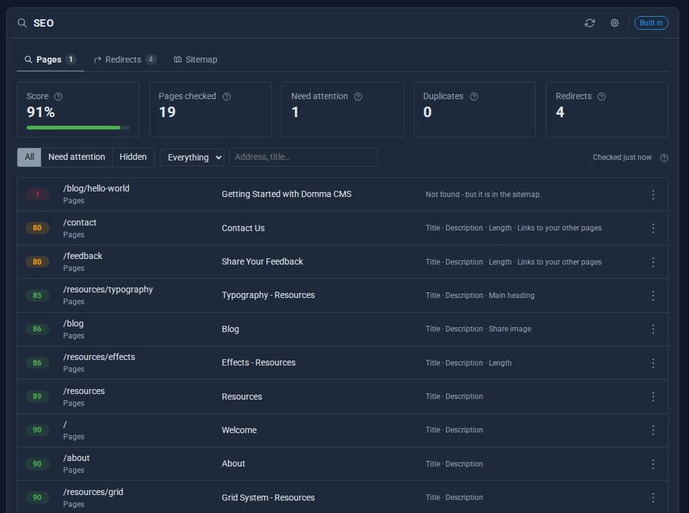Click 'Title · Description · Share image' issues text
Screen dimensions: 689x513
478,329
